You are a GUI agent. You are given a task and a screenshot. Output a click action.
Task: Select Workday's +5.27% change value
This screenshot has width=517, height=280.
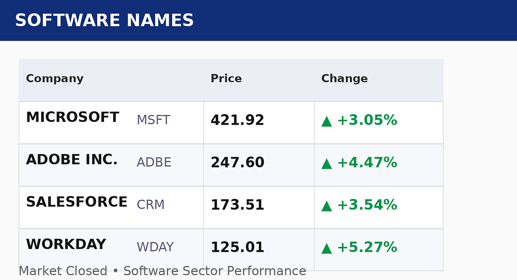click(367, 247)
